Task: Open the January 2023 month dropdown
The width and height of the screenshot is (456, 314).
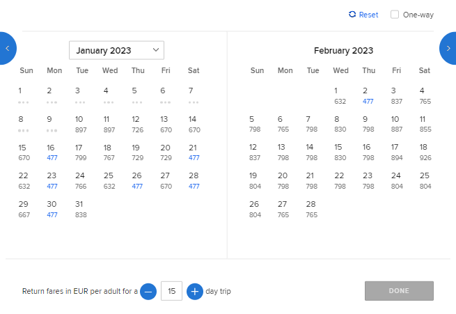Action: coord(117,50)
